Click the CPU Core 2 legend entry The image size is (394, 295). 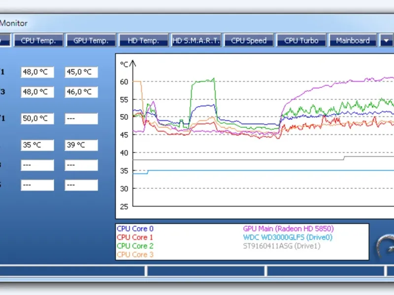[135, 246]
